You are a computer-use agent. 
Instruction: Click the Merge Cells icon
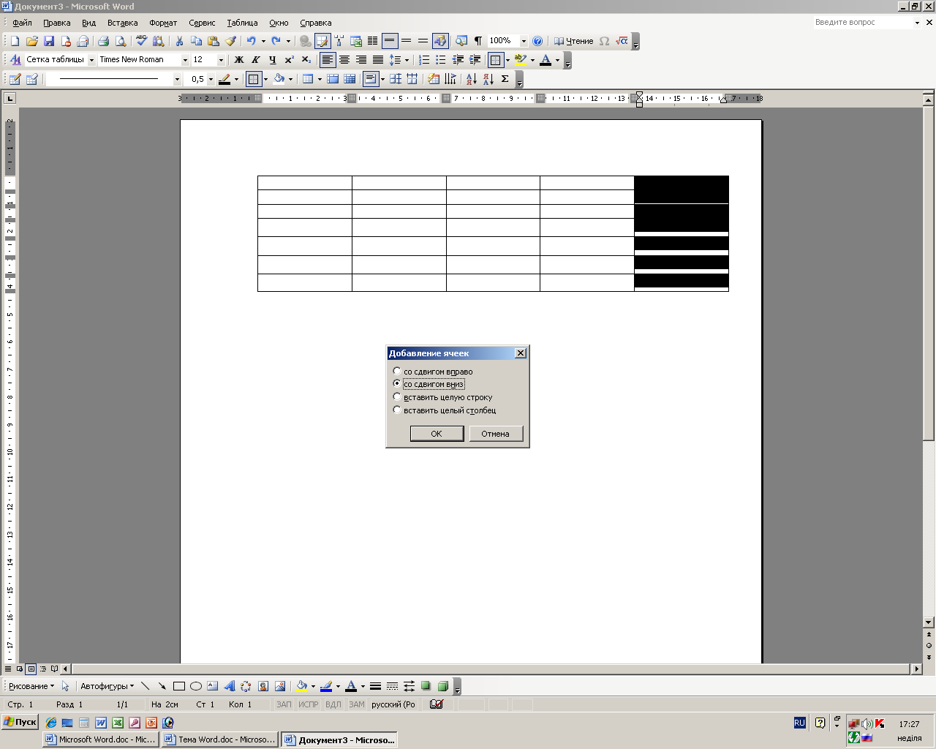click(333, 79)
